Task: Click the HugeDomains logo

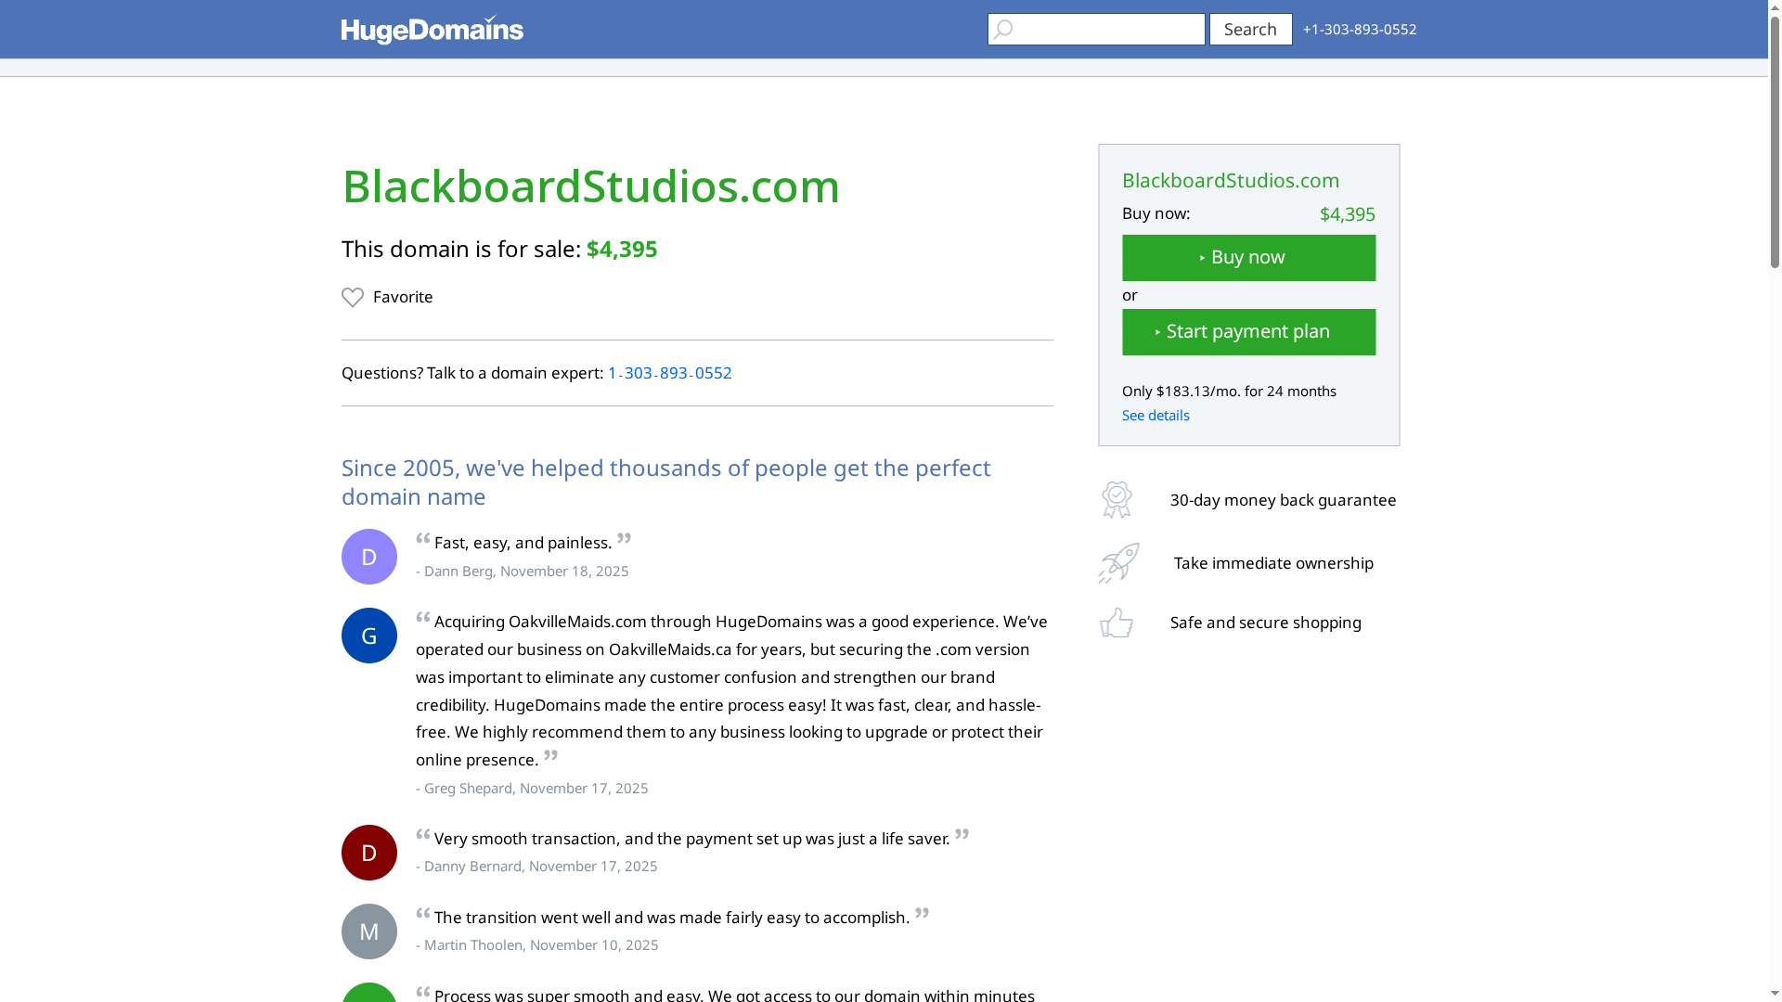Action: coord(432,29)
